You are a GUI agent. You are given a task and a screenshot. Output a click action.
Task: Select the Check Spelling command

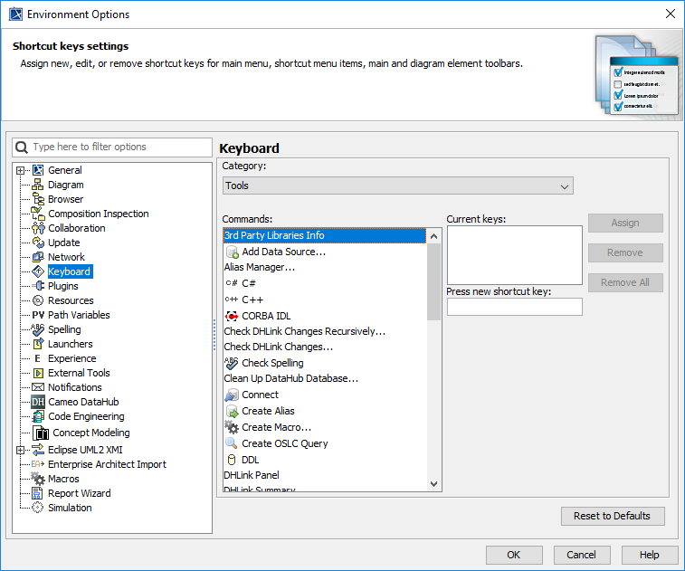[x=325, y=363]
